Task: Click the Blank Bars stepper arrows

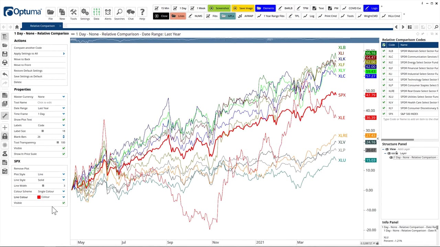Action: 64,137
